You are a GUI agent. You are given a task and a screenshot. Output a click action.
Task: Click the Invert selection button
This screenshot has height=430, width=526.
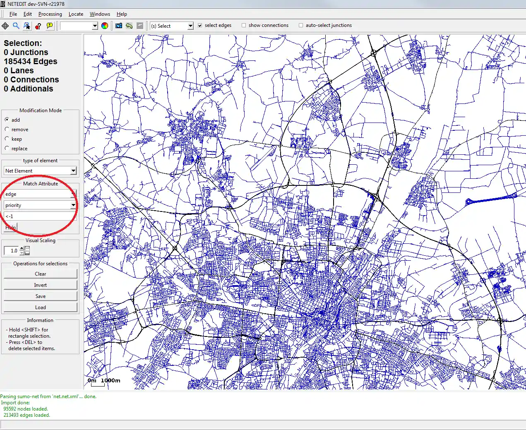41,285
